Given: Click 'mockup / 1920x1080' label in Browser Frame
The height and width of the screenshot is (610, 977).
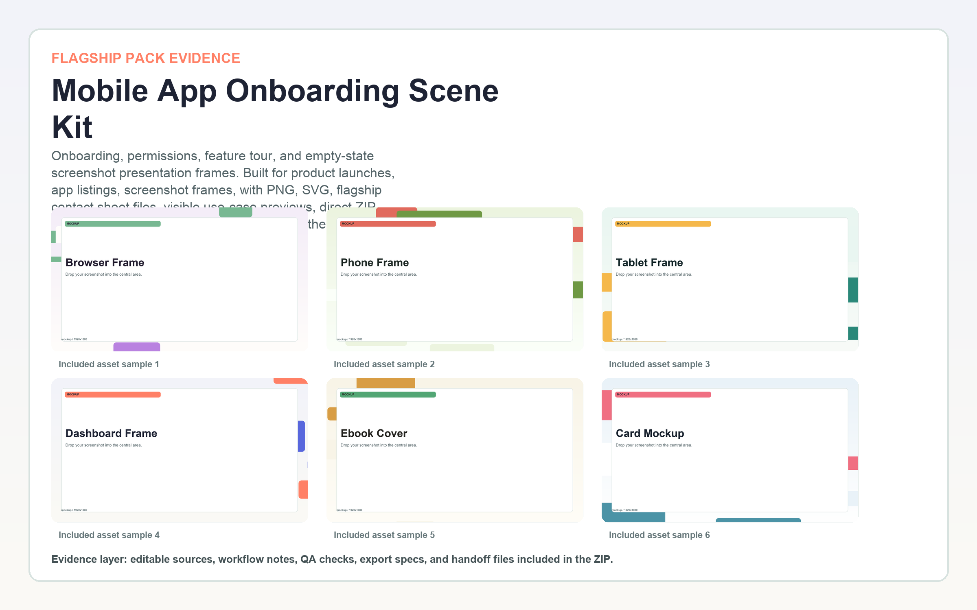Looking at the screenshot, I should pyautogui.click(x=74, y=339).
